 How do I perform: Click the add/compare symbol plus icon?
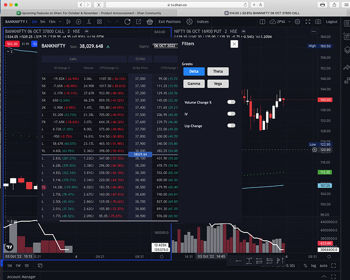[78, 22]
